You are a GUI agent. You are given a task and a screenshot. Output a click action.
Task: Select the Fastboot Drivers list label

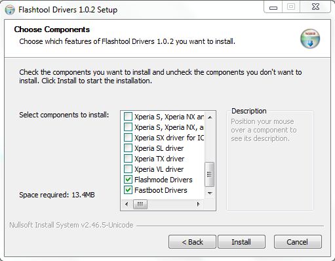(161, 190)
